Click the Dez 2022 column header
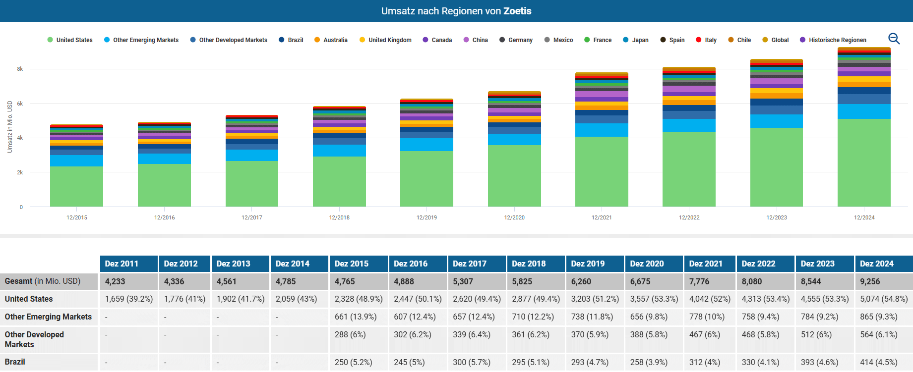Viewport: 913px width, 372px height. coord(765,264)
